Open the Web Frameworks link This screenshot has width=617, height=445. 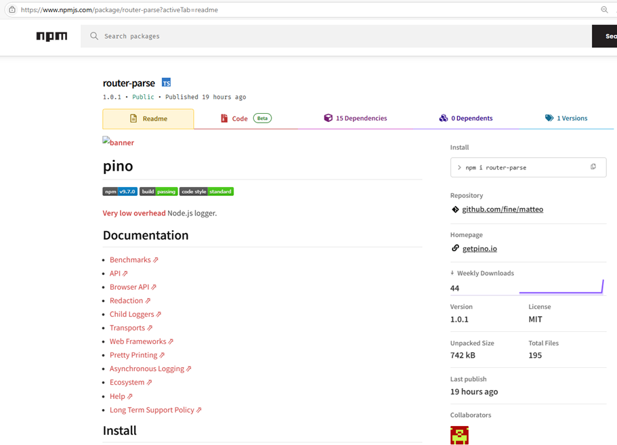[x=142, y=341]
